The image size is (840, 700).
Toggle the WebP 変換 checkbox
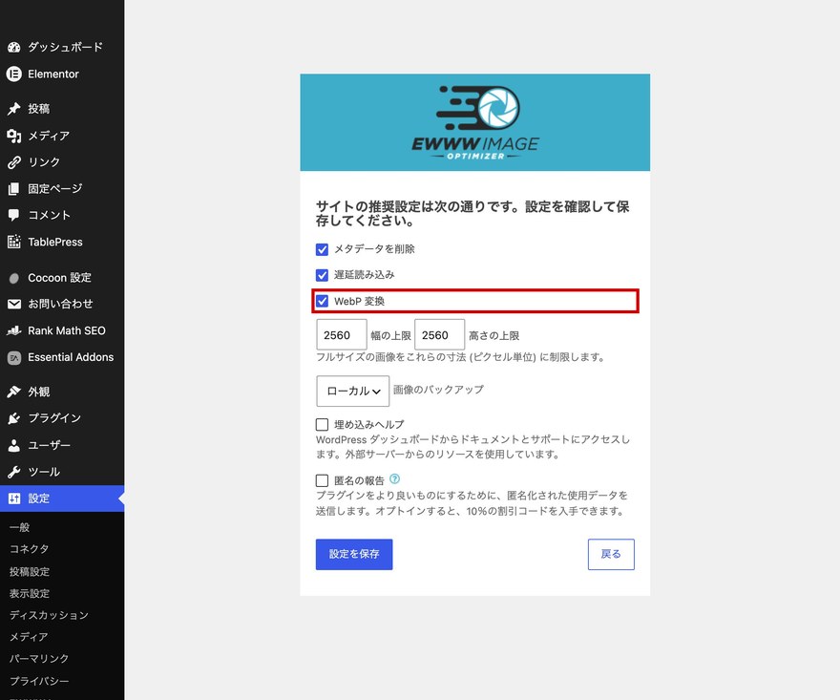click(x=322, y=301)
